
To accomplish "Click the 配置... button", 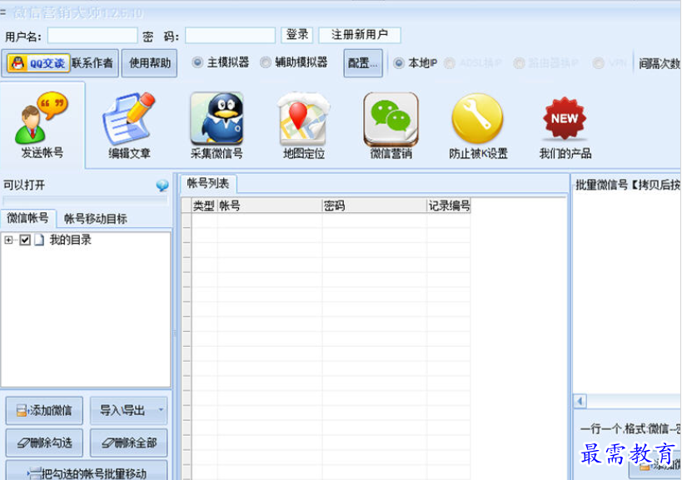I will tap(363, 63).
